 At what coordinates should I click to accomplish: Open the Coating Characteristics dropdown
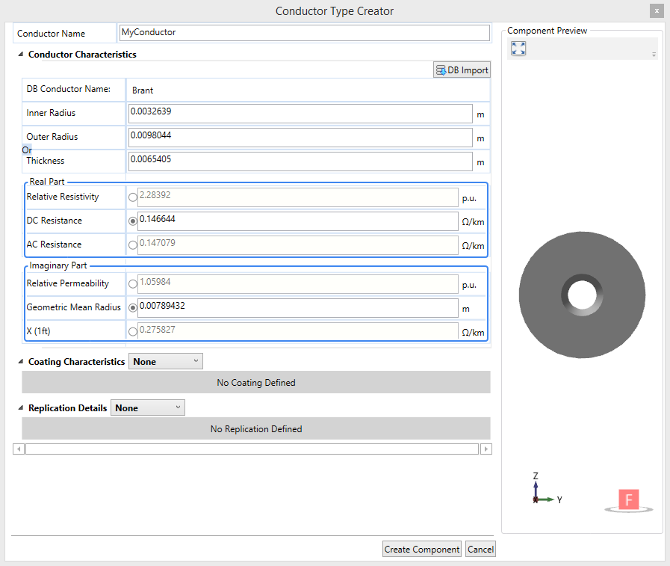166,361
